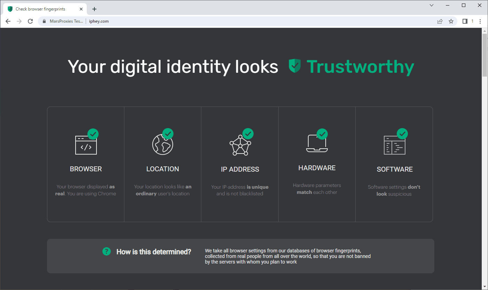This screenshot has height=290, width=488.
Task: Close the Check browser fingerprints tab
Action: point(80,9)
